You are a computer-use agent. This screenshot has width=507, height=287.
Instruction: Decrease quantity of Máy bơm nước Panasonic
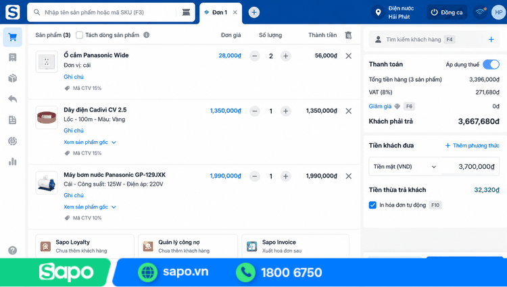(255, 176)
